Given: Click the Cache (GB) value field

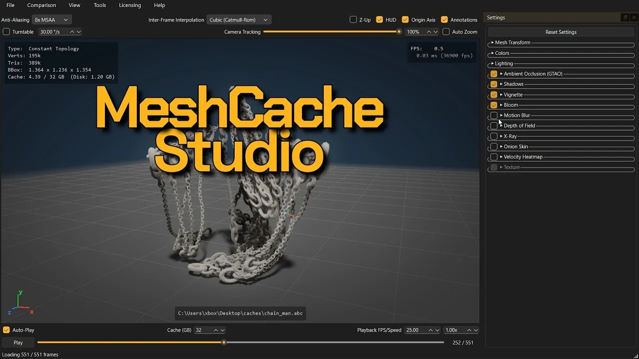Looking at the screenshot, I should point(203,330).
